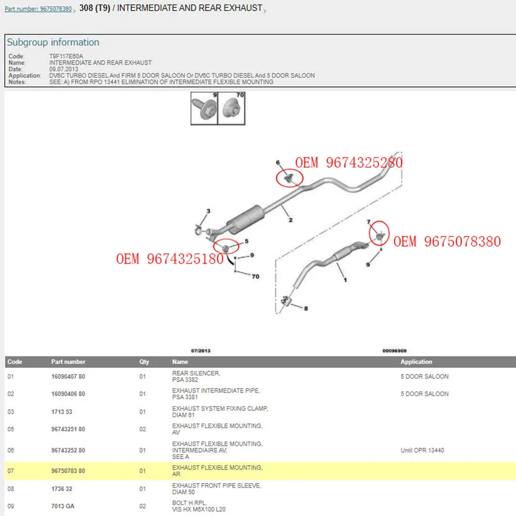Select part number 1713 53
Image resolution: width=516 pixels, height=516 pixels.
(61, 412)
